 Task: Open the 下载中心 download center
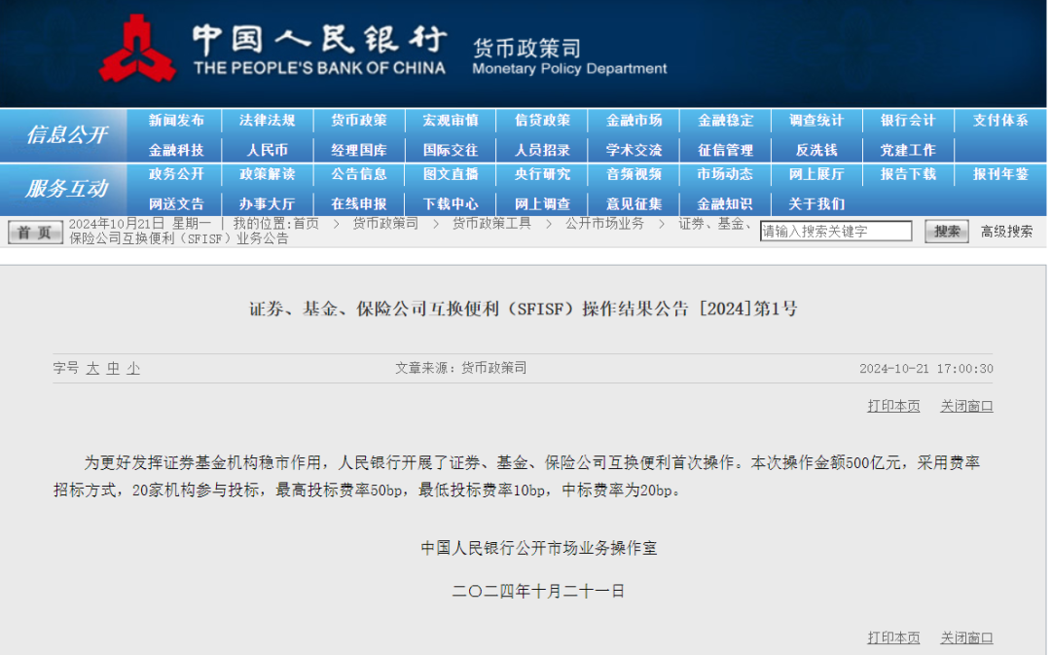click(451, 203)
